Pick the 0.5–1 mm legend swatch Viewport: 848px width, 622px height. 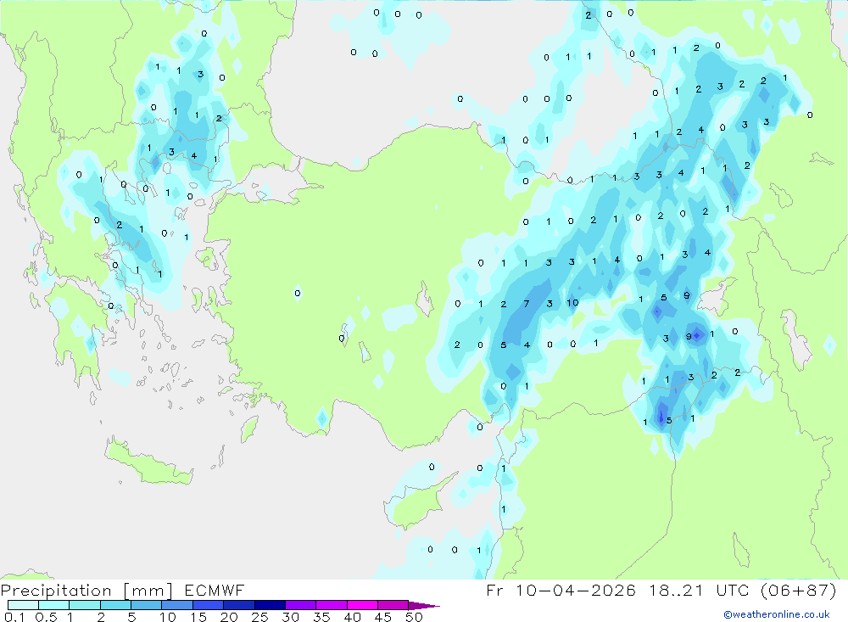click(x=54, y=605)
